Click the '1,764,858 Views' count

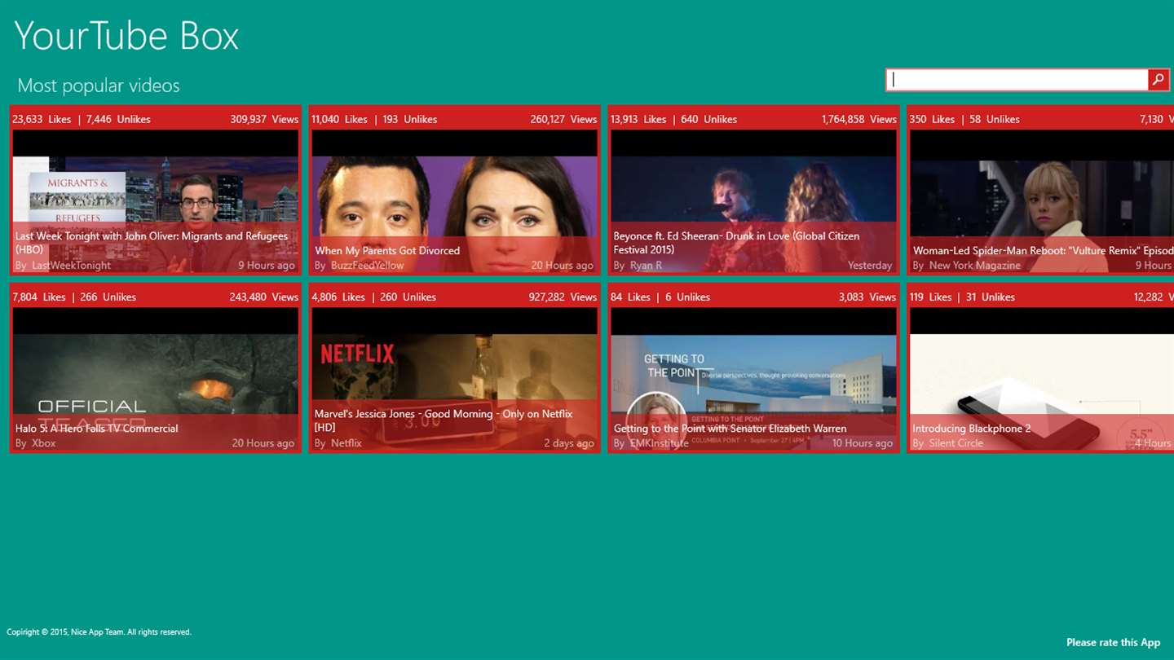point(858,119)
